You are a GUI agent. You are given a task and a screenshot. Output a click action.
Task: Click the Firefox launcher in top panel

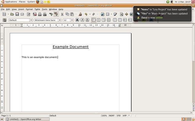point(38,2)
